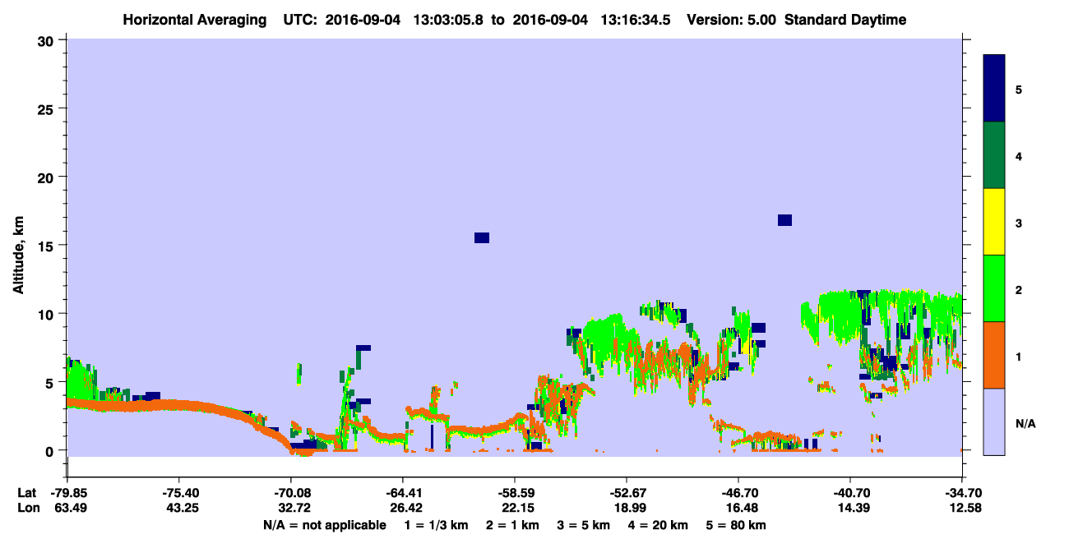
Task: Click the dark blue level 5 color swatch
Action: pyautogui.click(x=994, y=89)
